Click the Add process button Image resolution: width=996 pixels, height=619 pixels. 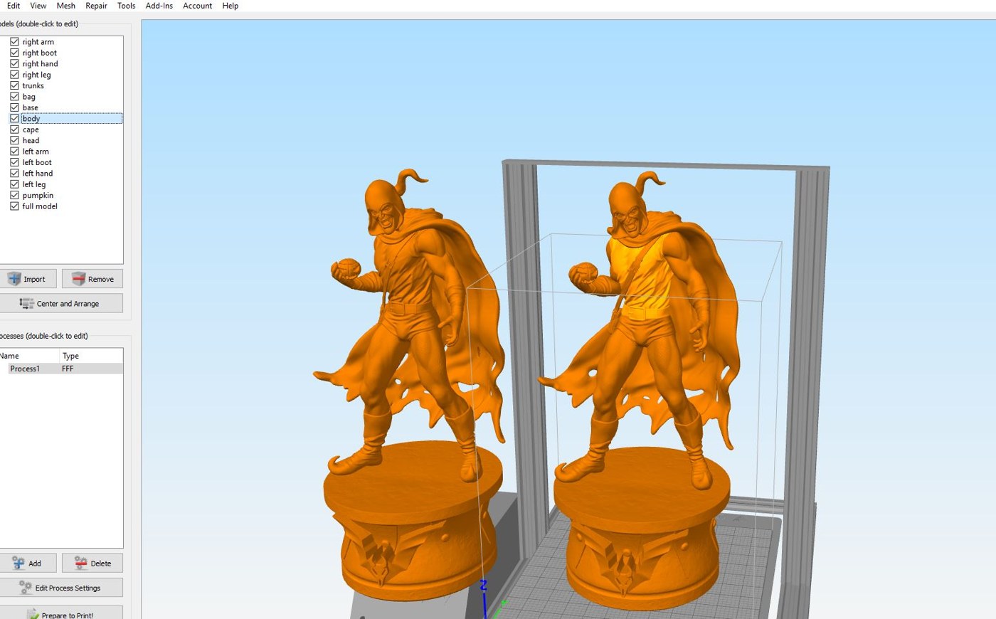click(27, 563)
